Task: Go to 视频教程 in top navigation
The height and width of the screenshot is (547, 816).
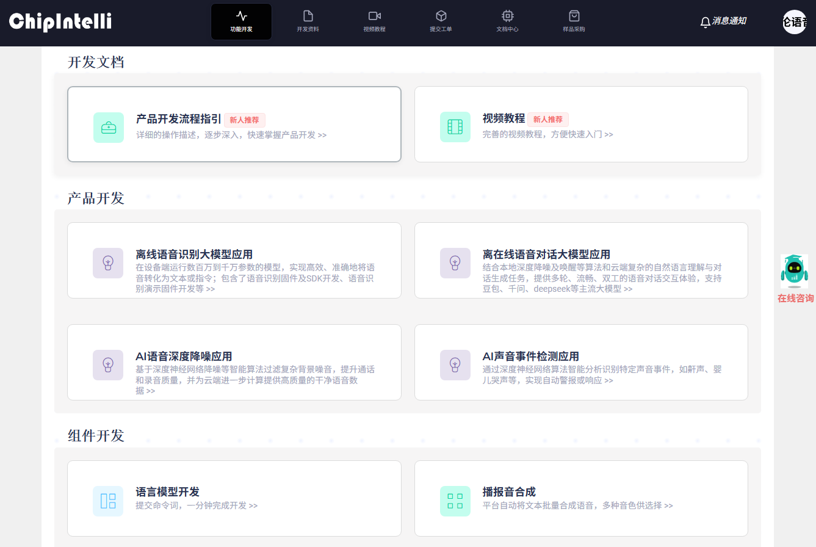Action: coord(374,22)
